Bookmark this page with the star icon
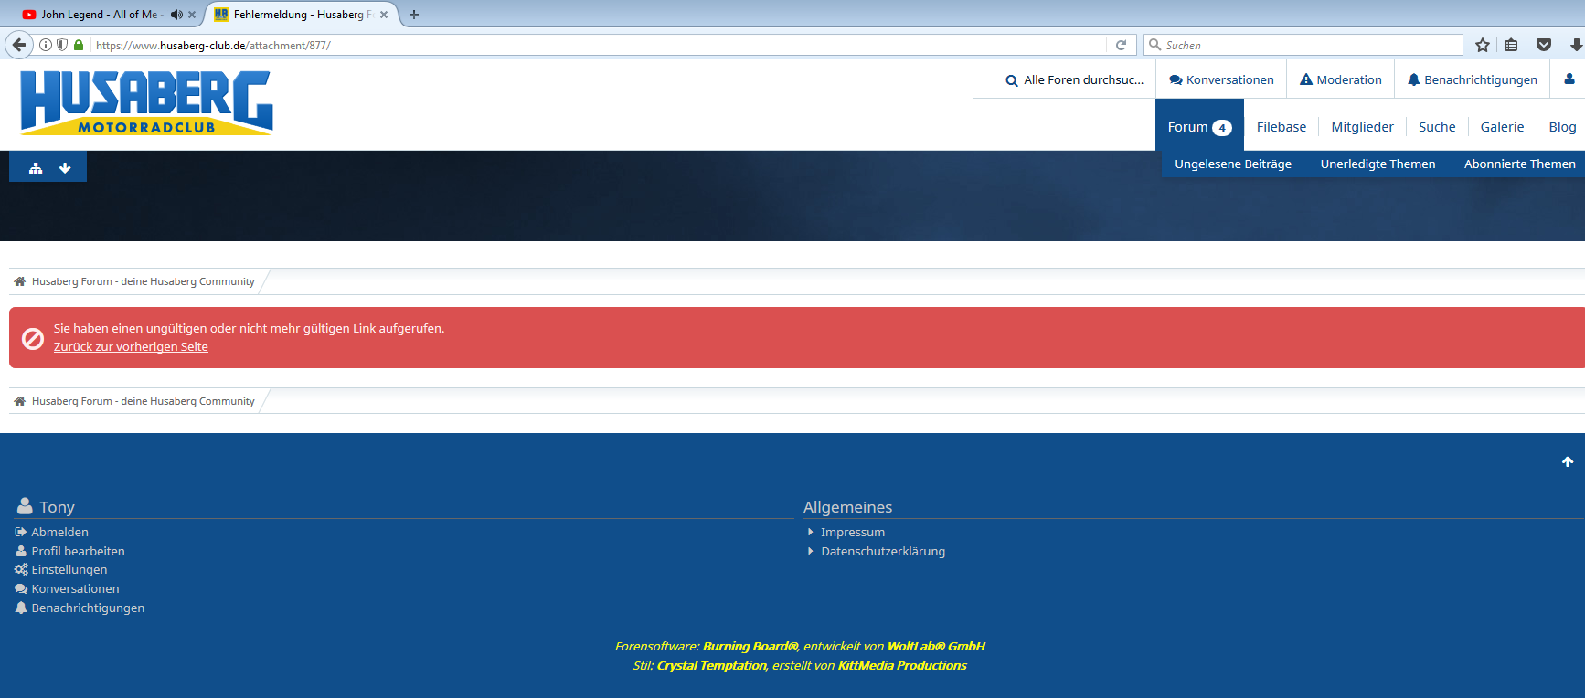1585x698 pixels. click(x=1483, y=45)
